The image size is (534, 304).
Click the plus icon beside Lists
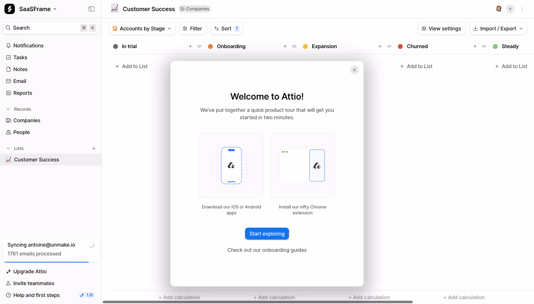[x=94, y=148]
